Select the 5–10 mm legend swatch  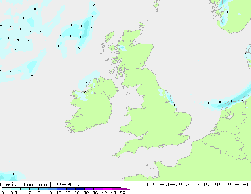[x=43, y=189]
